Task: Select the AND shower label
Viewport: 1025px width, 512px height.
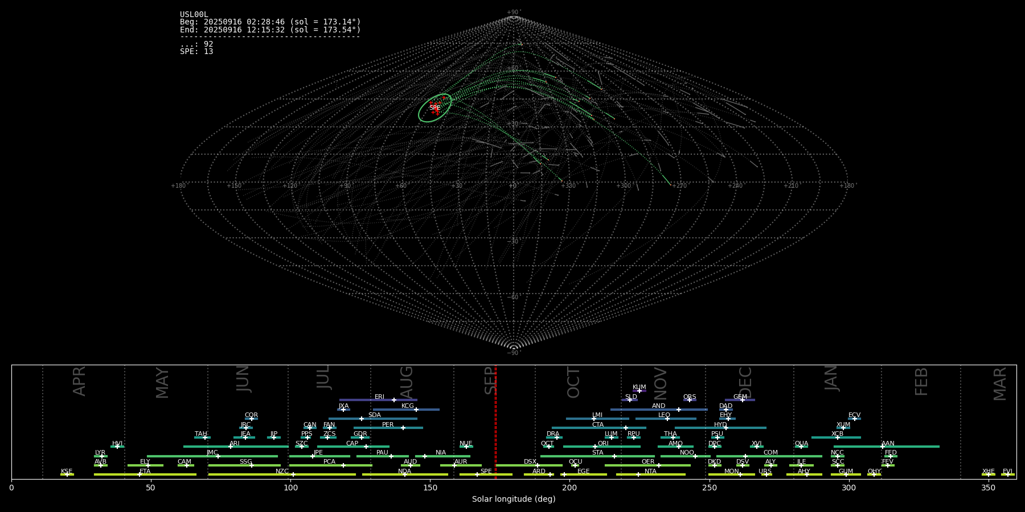Action: (658, 406)
